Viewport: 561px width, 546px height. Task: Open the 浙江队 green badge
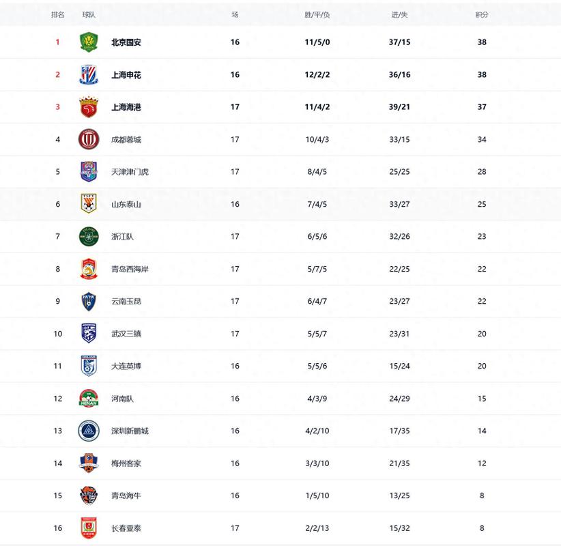point(88,236)
